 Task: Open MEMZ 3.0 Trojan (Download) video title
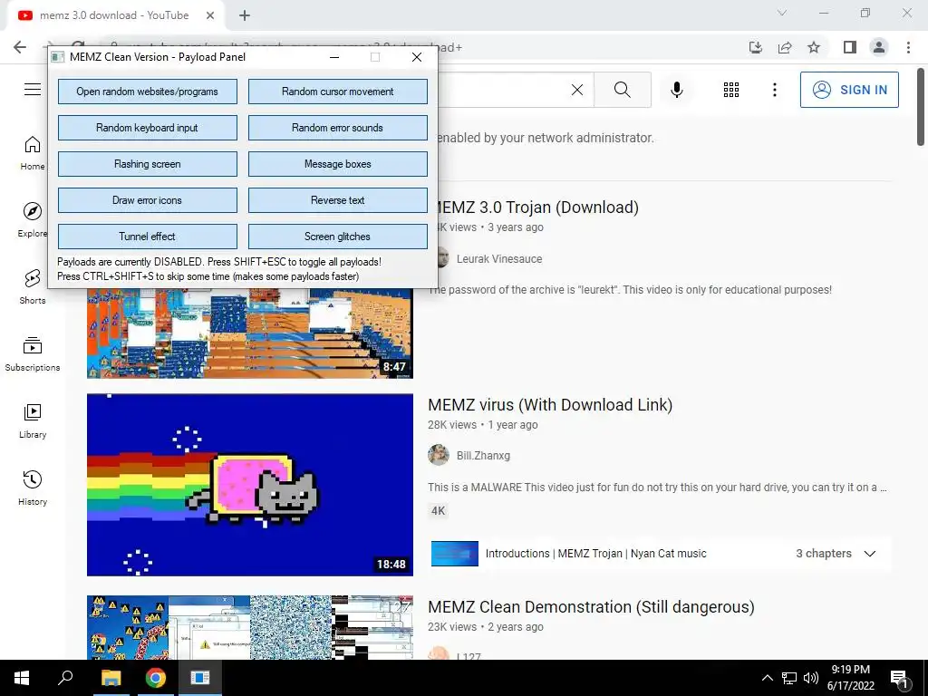(x=537, y=208)
